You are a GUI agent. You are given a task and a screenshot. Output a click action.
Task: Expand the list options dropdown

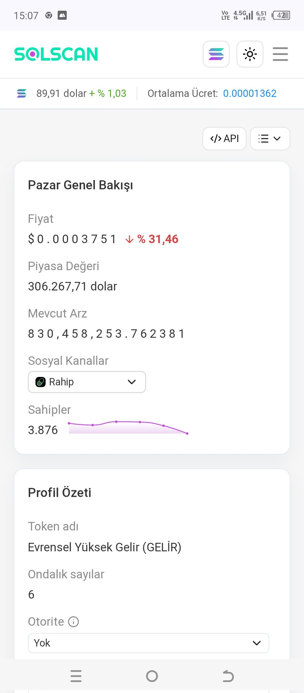270,138
